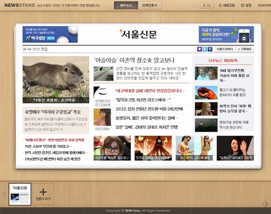
Task: Open the 나우뉴스 해외토픽 section header
Action: (223, 60)
